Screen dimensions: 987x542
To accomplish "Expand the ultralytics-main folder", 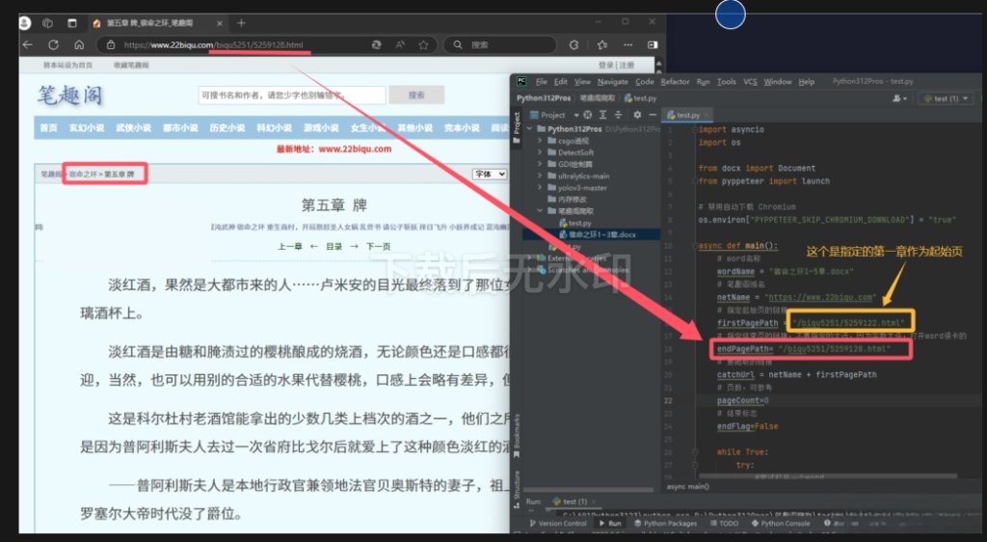I will [x=540, y=176].
